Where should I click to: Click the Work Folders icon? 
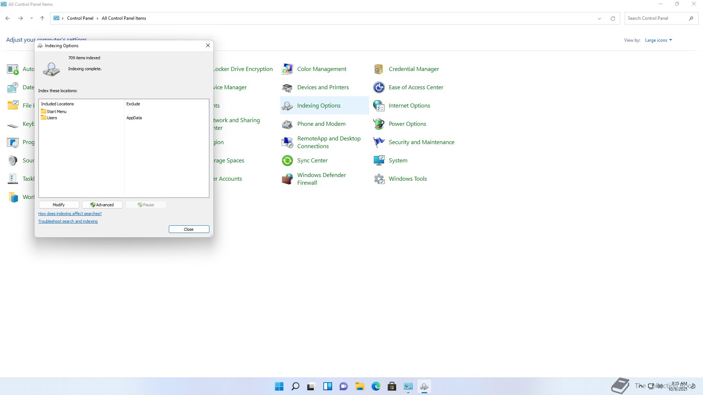coord(13,197)
